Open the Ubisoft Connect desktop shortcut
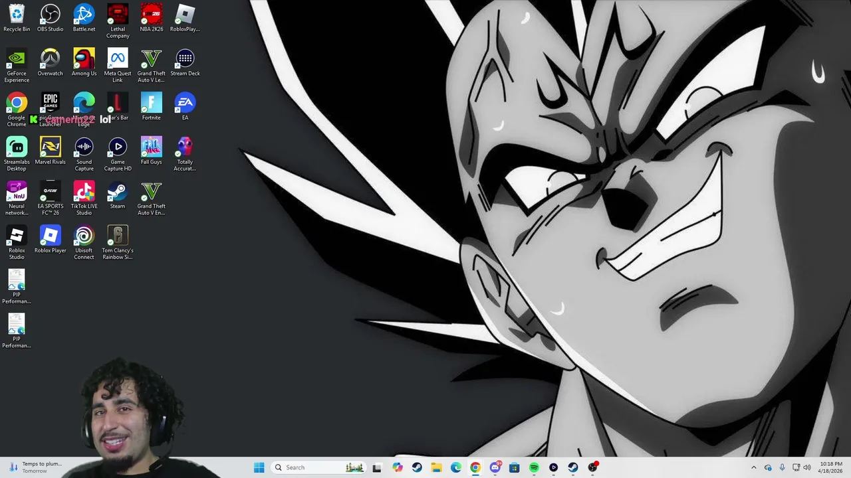The image size is (851, 478). (84, 242)
